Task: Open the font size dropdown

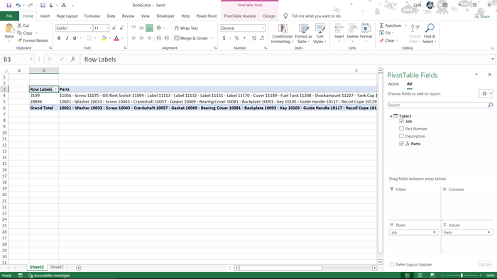Action: pos(107,28)
